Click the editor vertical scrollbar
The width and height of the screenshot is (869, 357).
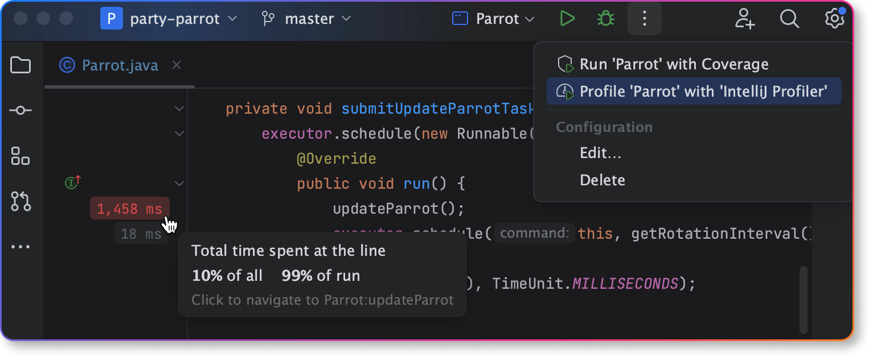point(804,300)
